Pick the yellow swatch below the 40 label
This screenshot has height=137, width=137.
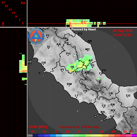coord(99,136)
